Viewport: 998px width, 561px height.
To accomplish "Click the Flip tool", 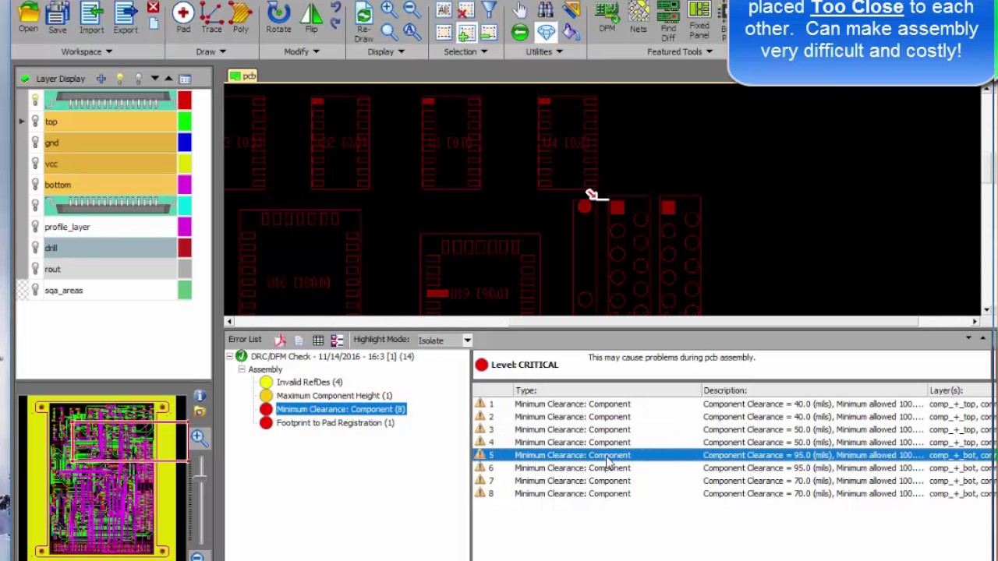I will [x=311, y=16].
